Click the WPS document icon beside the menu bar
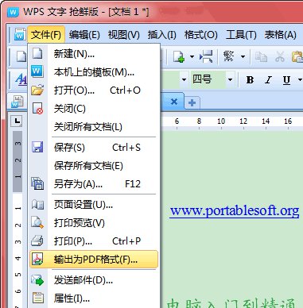Image resolution: width=303 pixels, height=308 pixels. pos(20,34)
